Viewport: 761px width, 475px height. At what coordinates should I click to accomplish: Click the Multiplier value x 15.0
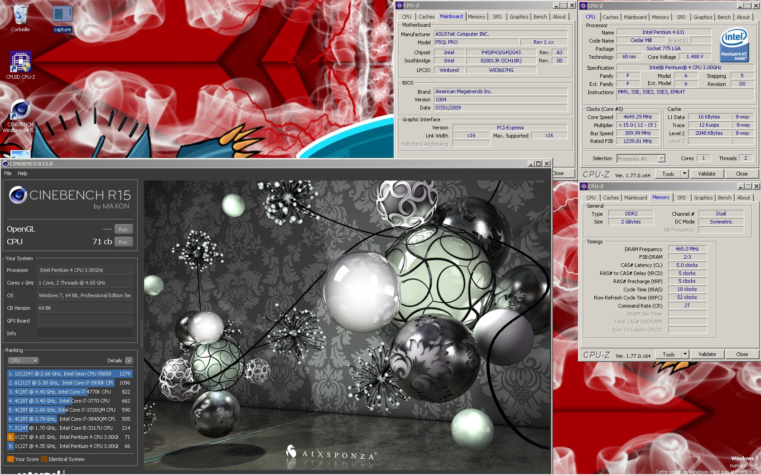pos(637,125)
